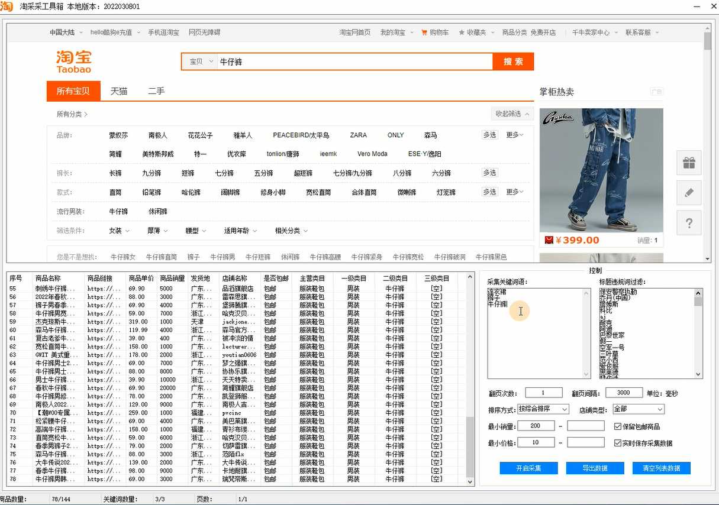Select the 二手 tab

(x=156, y=91)
